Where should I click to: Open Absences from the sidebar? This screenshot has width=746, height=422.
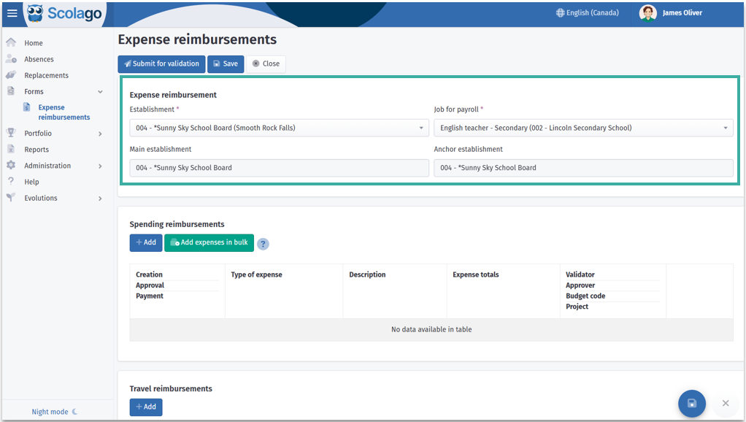(x=39, y=59)
